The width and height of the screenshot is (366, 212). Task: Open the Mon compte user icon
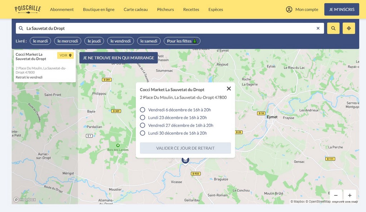(x=289, y=9)
